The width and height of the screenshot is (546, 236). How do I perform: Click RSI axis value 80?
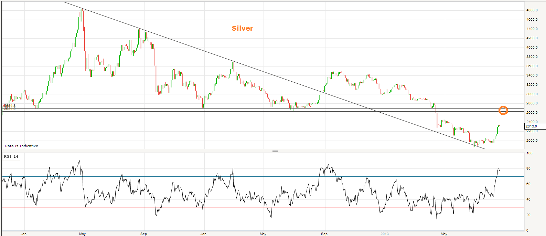(528, 168)
